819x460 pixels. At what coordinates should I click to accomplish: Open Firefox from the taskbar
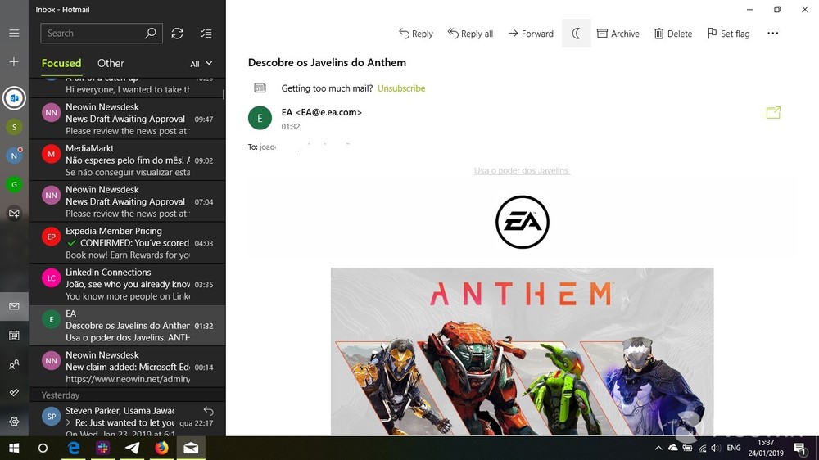[161, 448]
